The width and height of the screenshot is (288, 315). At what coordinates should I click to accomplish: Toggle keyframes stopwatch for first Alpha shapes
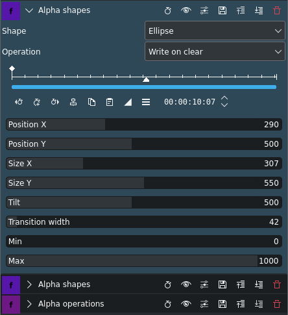[x=168, y=10]
